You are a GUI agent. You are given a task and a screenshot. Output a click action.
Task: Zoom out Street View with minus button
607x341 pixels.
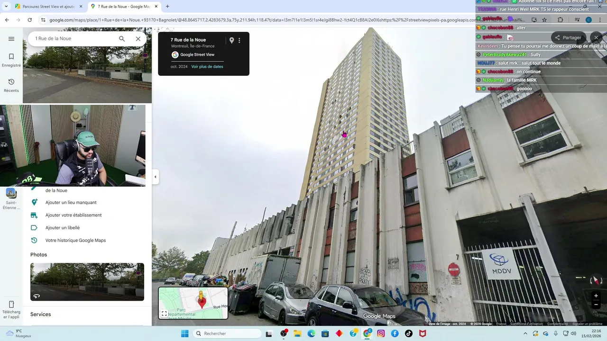596,305
